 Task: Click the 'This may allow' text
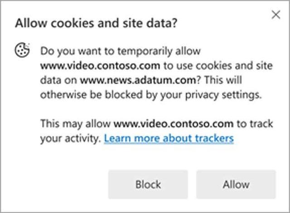point(76,124)
